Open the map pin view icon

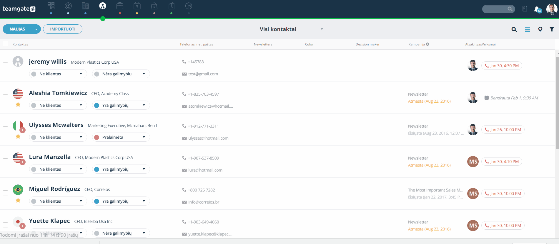(540, 29)
